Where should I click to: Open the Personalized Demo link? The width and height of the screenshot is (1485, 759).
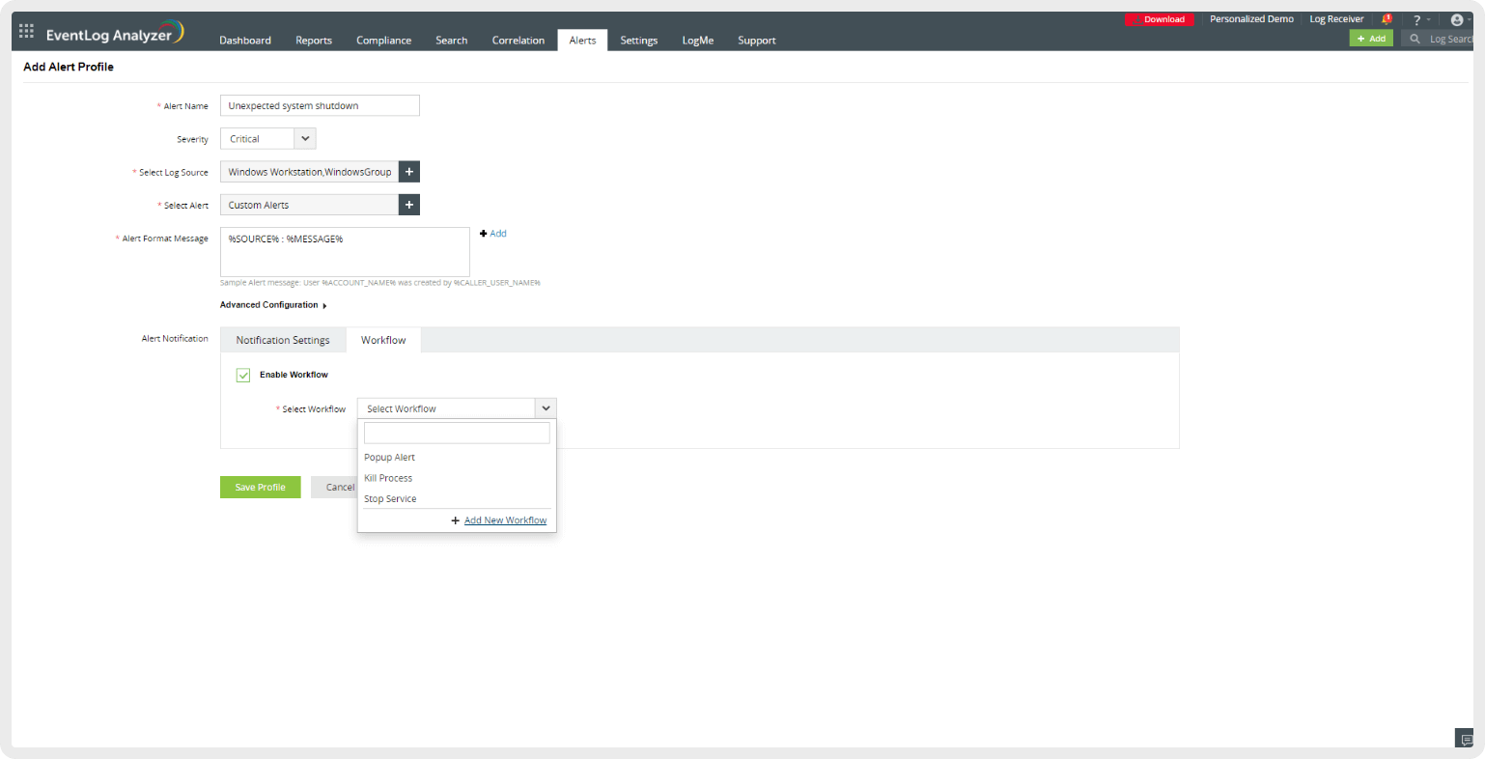tap(1251, 19)
